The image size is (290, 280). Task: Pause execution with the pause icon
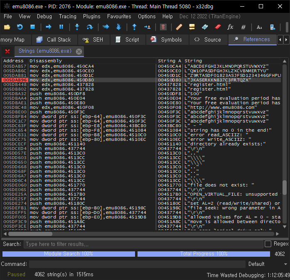click(61, 27)
